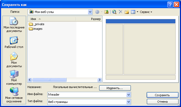Click in the Имя файла field
This screenshot has height=107, width=181.
click(87, 95)
